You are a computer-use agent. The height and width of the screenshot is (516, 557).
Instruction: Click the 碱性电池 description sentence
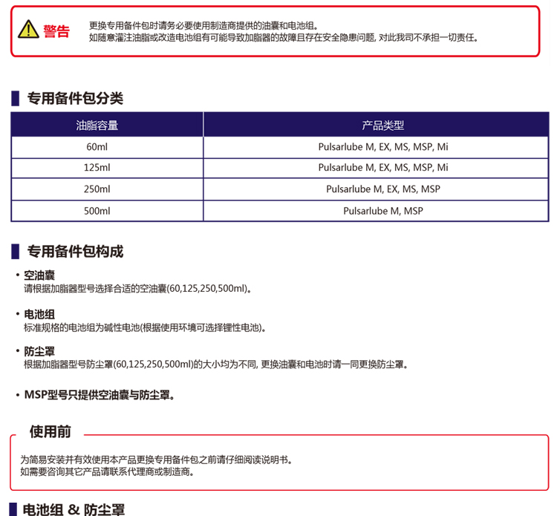point(146,327)
